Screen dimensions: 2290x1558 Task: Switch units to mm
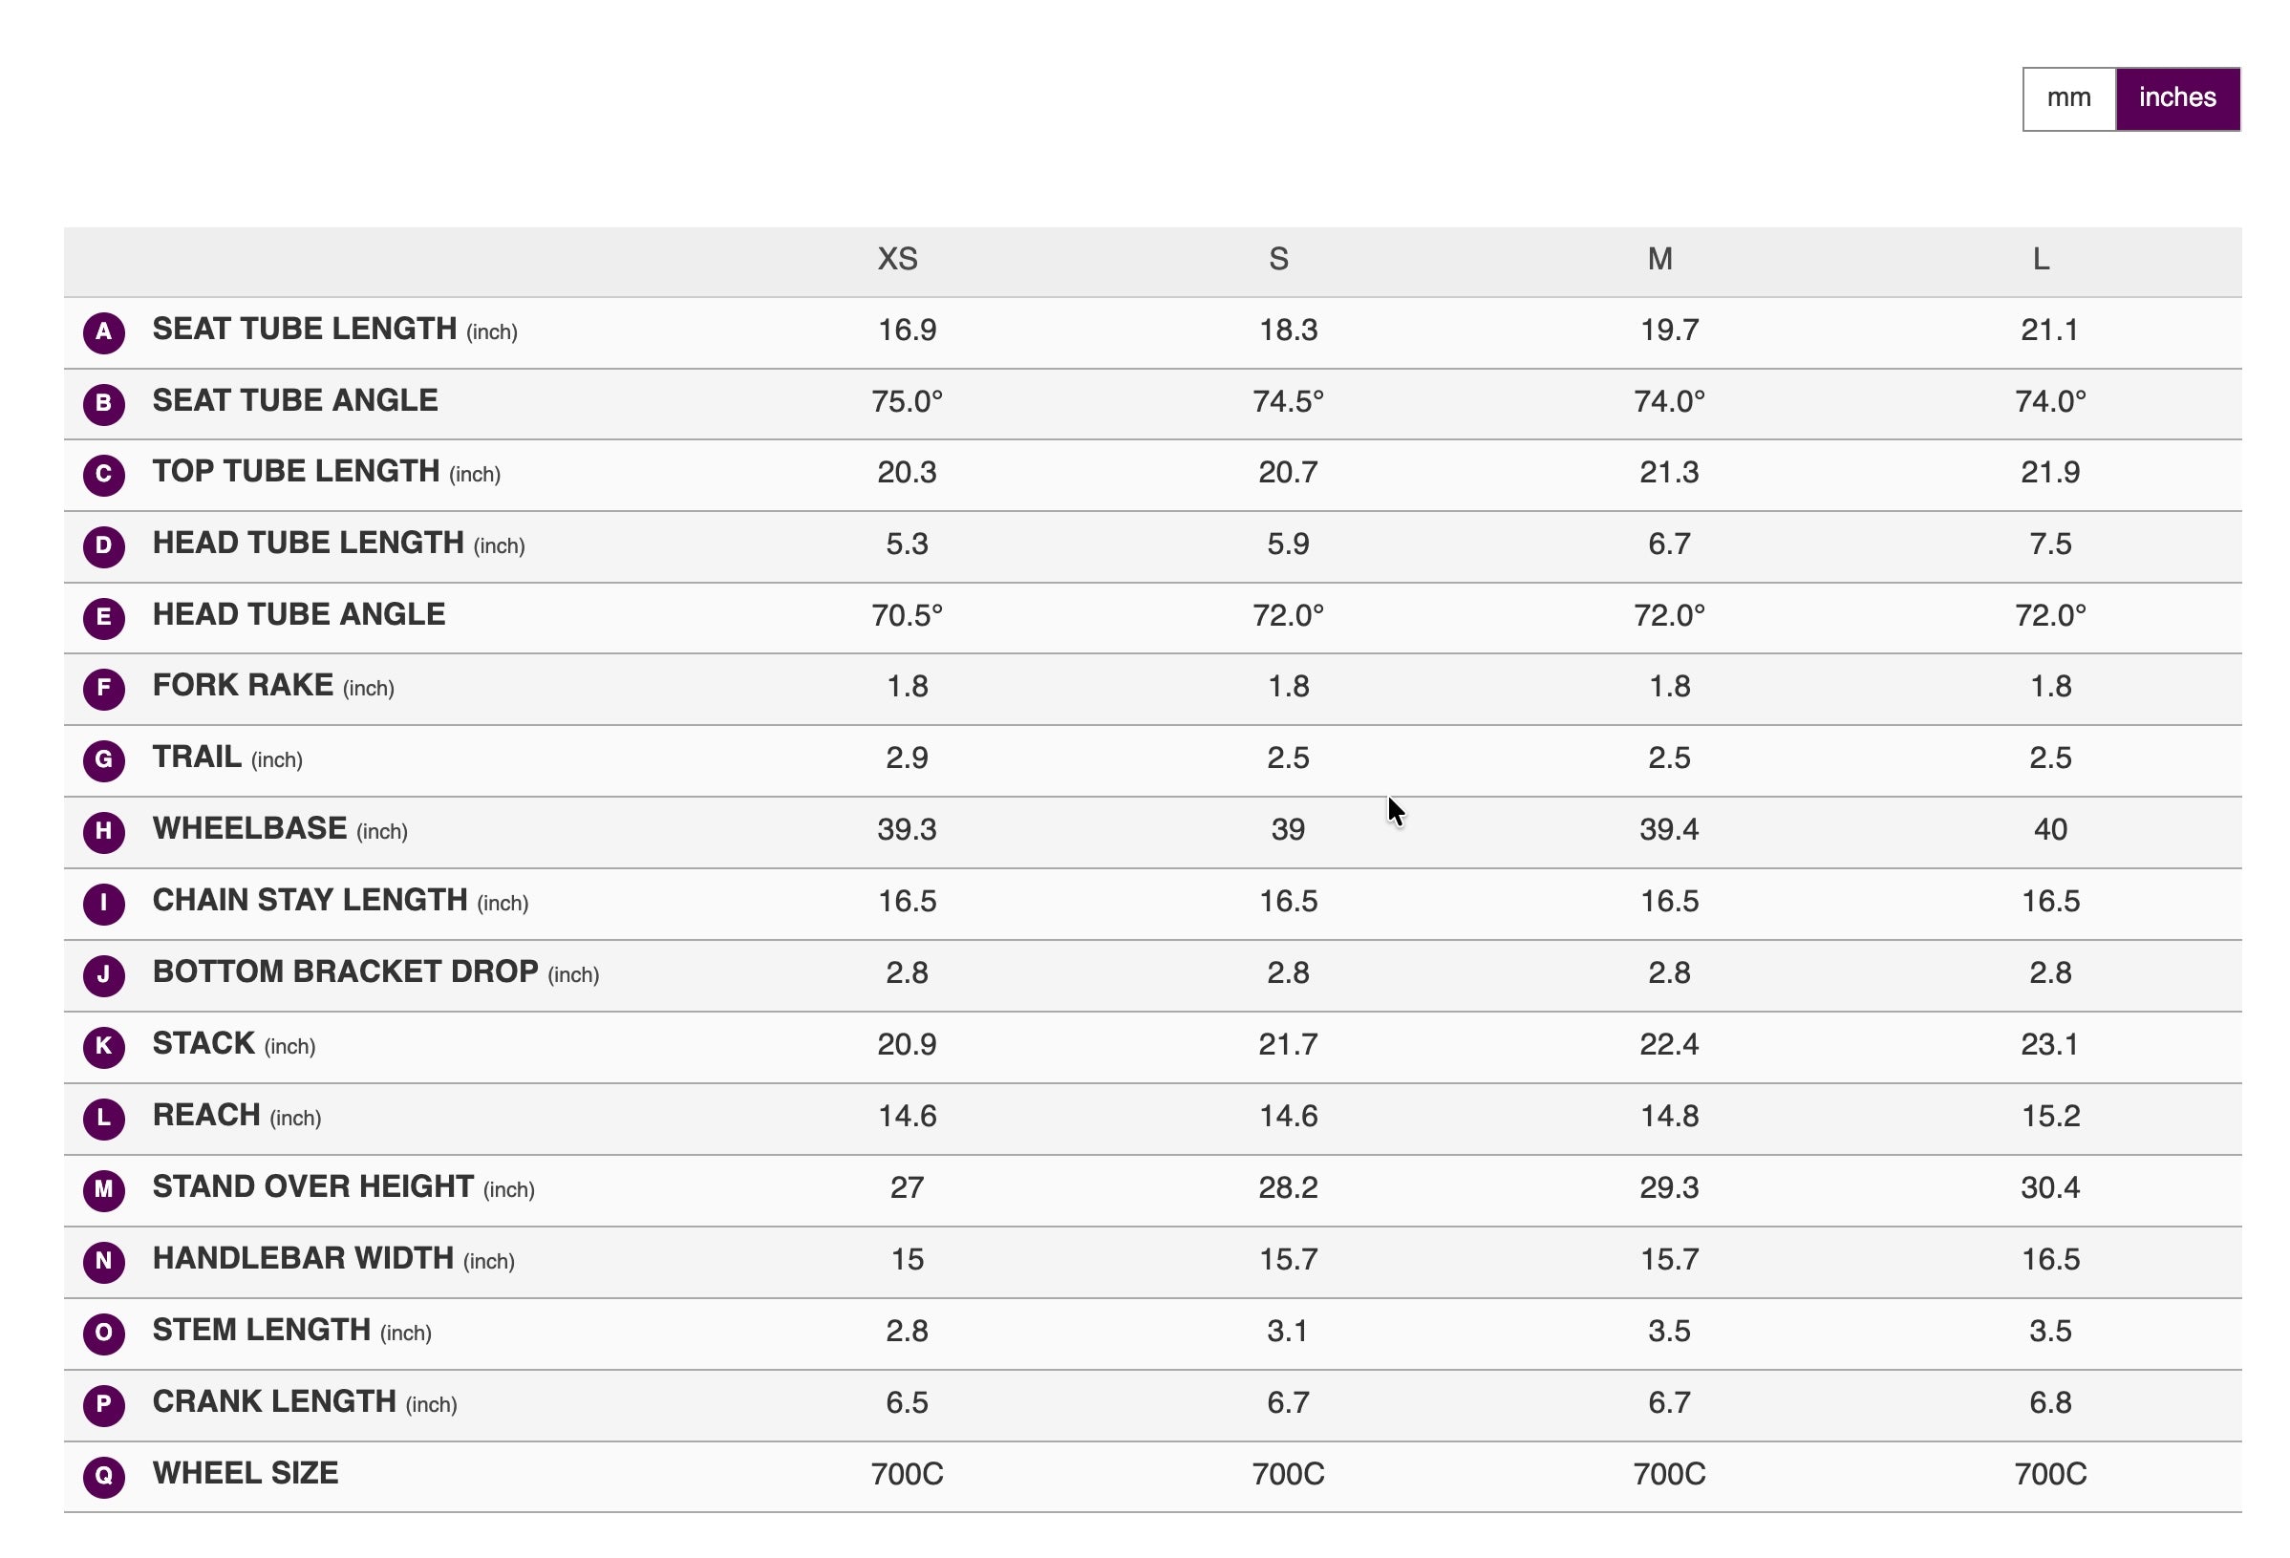(2068, 98)
